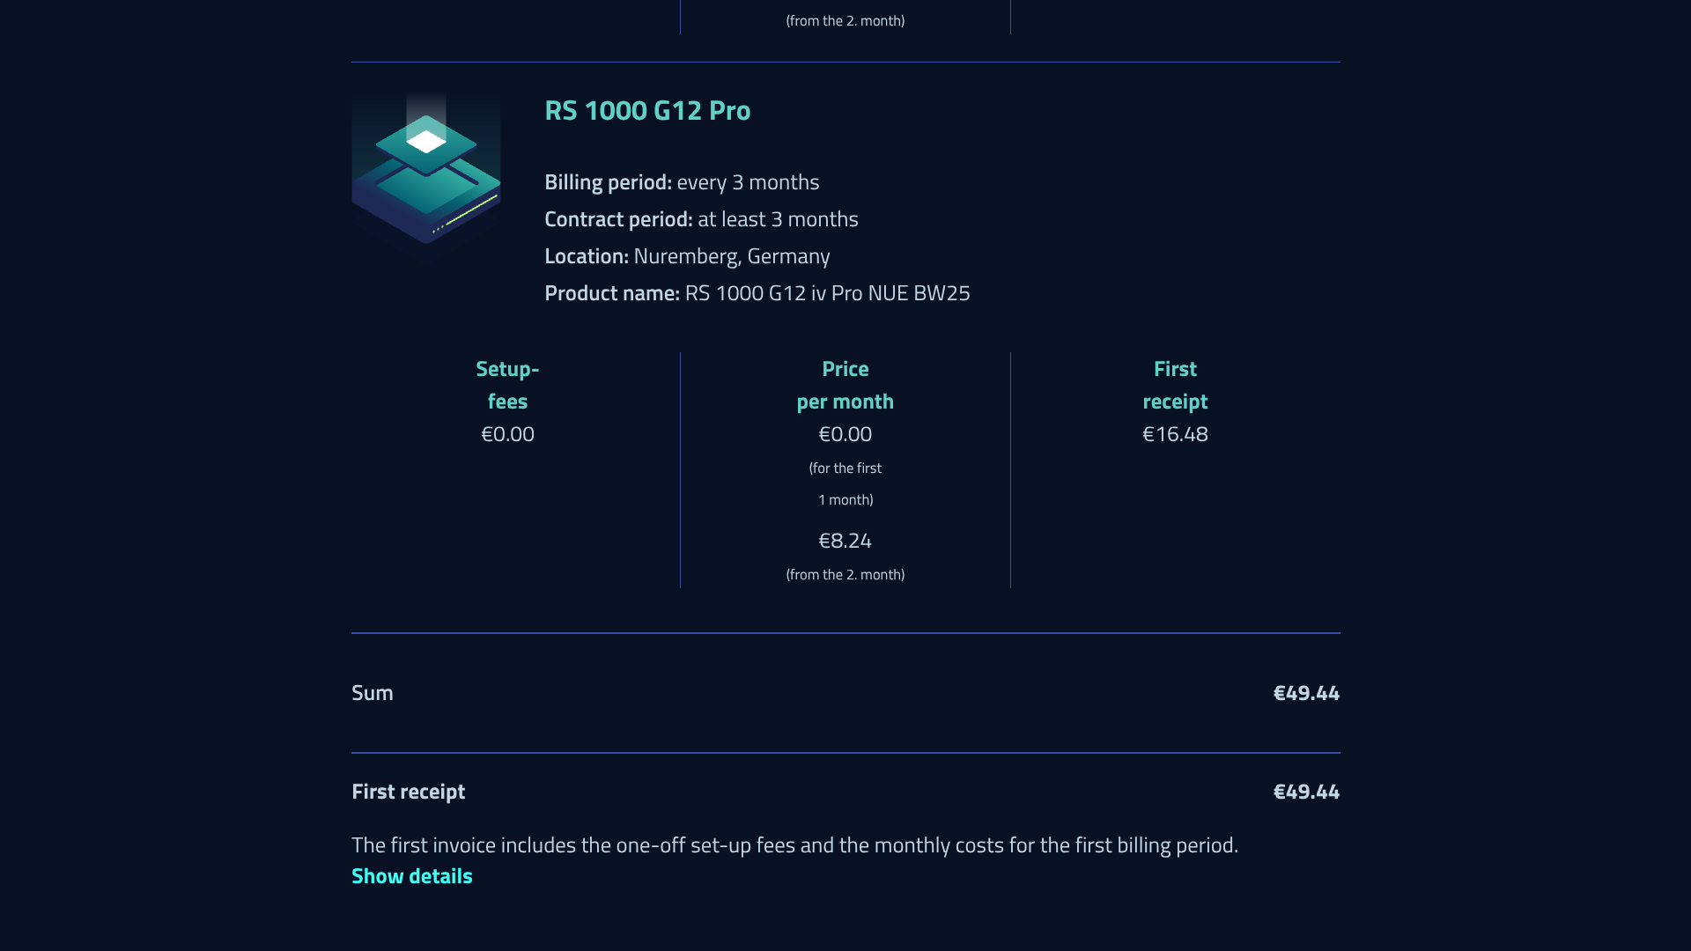Click the '(for the first' note
This screenshot has width=1691, height=951.
coord(845,468)
